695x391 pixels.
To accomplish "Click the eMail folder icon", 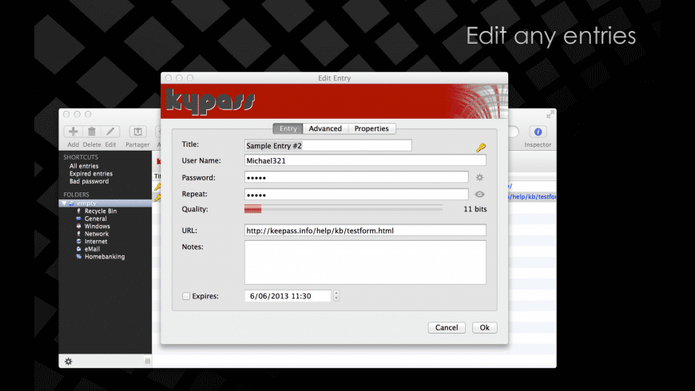I will pyautogui.click(x=79, y=249).
